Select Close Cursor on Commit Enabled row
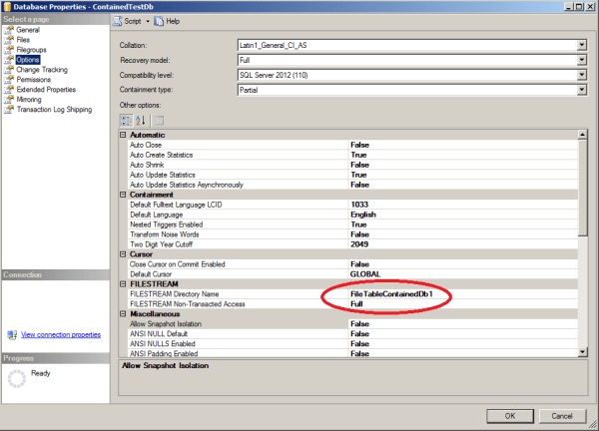Screen dimensions: 599x431 click(352, 264)
